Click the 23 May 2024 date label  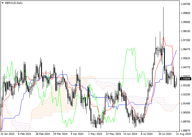click(113, 134)
